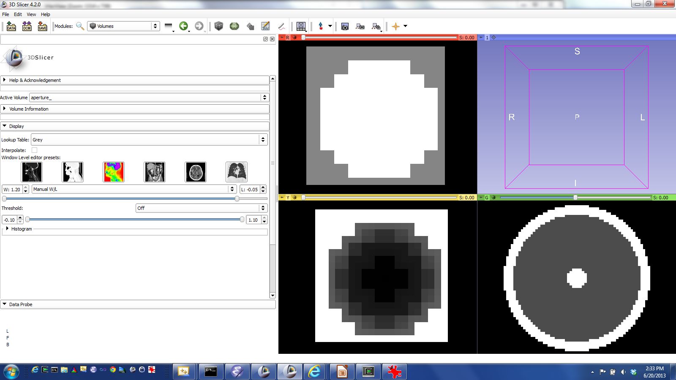
Task: Toggle the crosshair icon in toolbar
Action: [395, 26]
